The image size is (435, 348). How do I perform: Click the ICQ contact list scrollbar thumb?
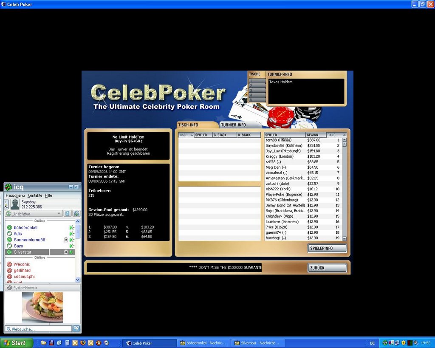click(x=78, y=232)
